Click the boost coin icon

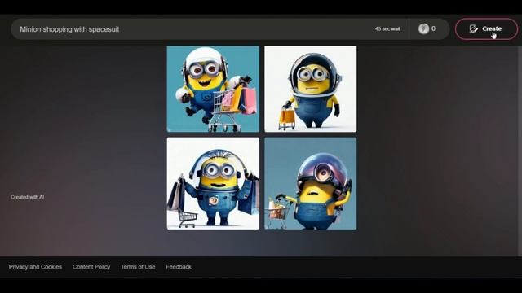tap(423, 29)
